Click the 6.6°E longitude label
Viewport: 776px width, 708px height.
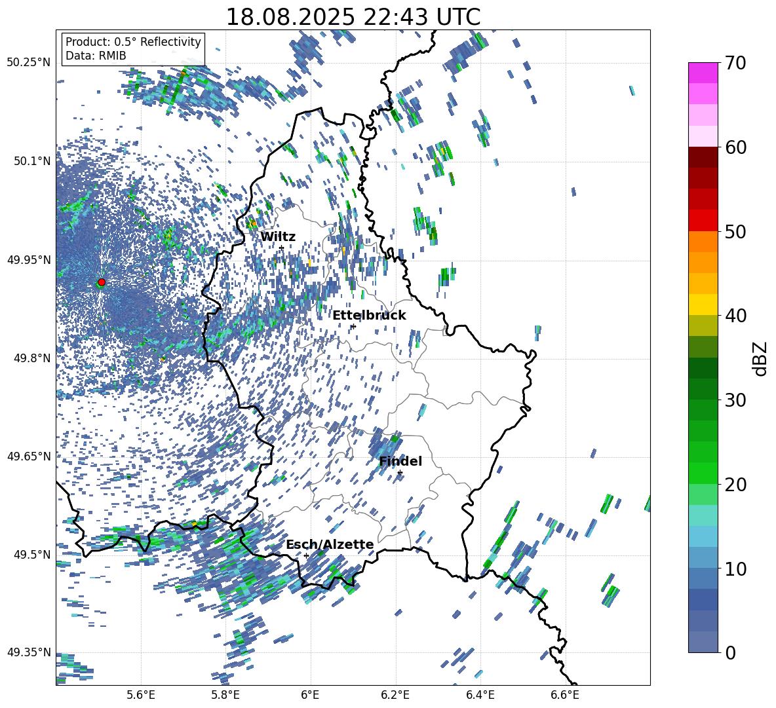tap(565, 695)
